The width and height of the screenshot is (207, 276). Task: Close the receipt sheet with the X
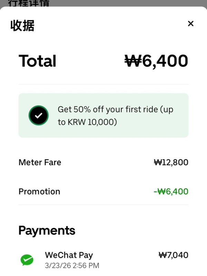click(x=191, y=23)
